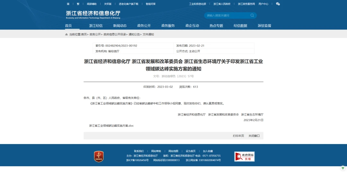Download 浙江省工业领域碳达峰实施方案.doc attachment
347x172 pixels.
point(111,126)
